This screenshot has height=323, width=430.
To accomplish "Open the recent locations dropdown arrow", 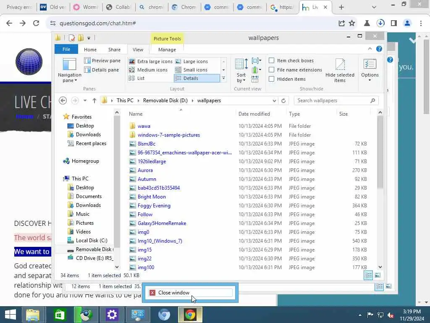I will coord(85,101).
